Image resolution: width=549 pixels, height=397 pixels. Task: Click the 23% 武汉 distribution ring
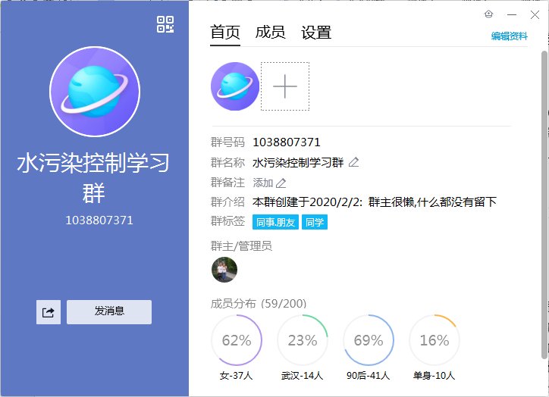(x=303, y=340)
